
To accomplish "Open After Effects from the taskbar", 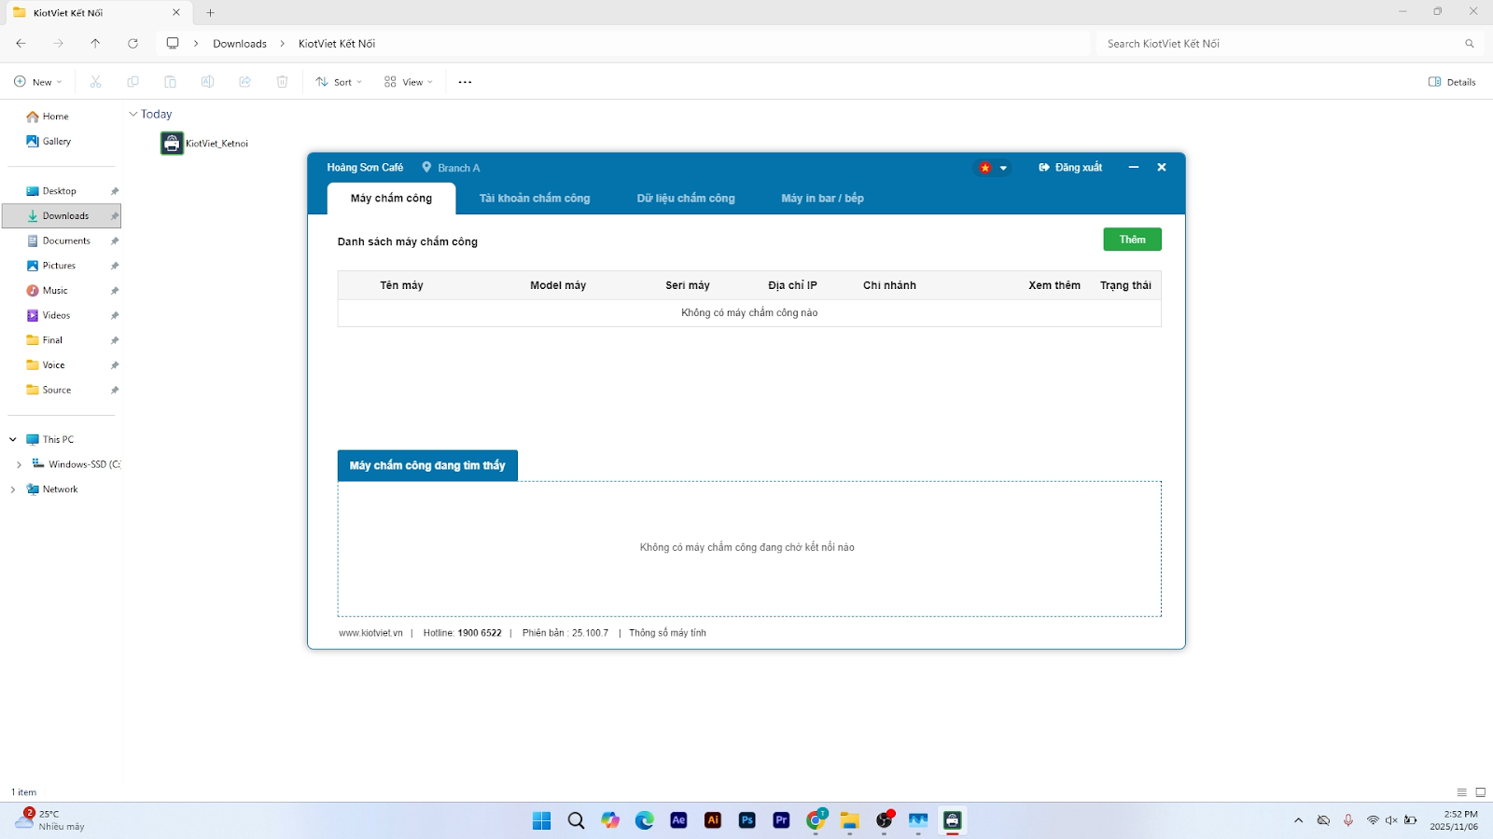I will [x=678, y=820].
